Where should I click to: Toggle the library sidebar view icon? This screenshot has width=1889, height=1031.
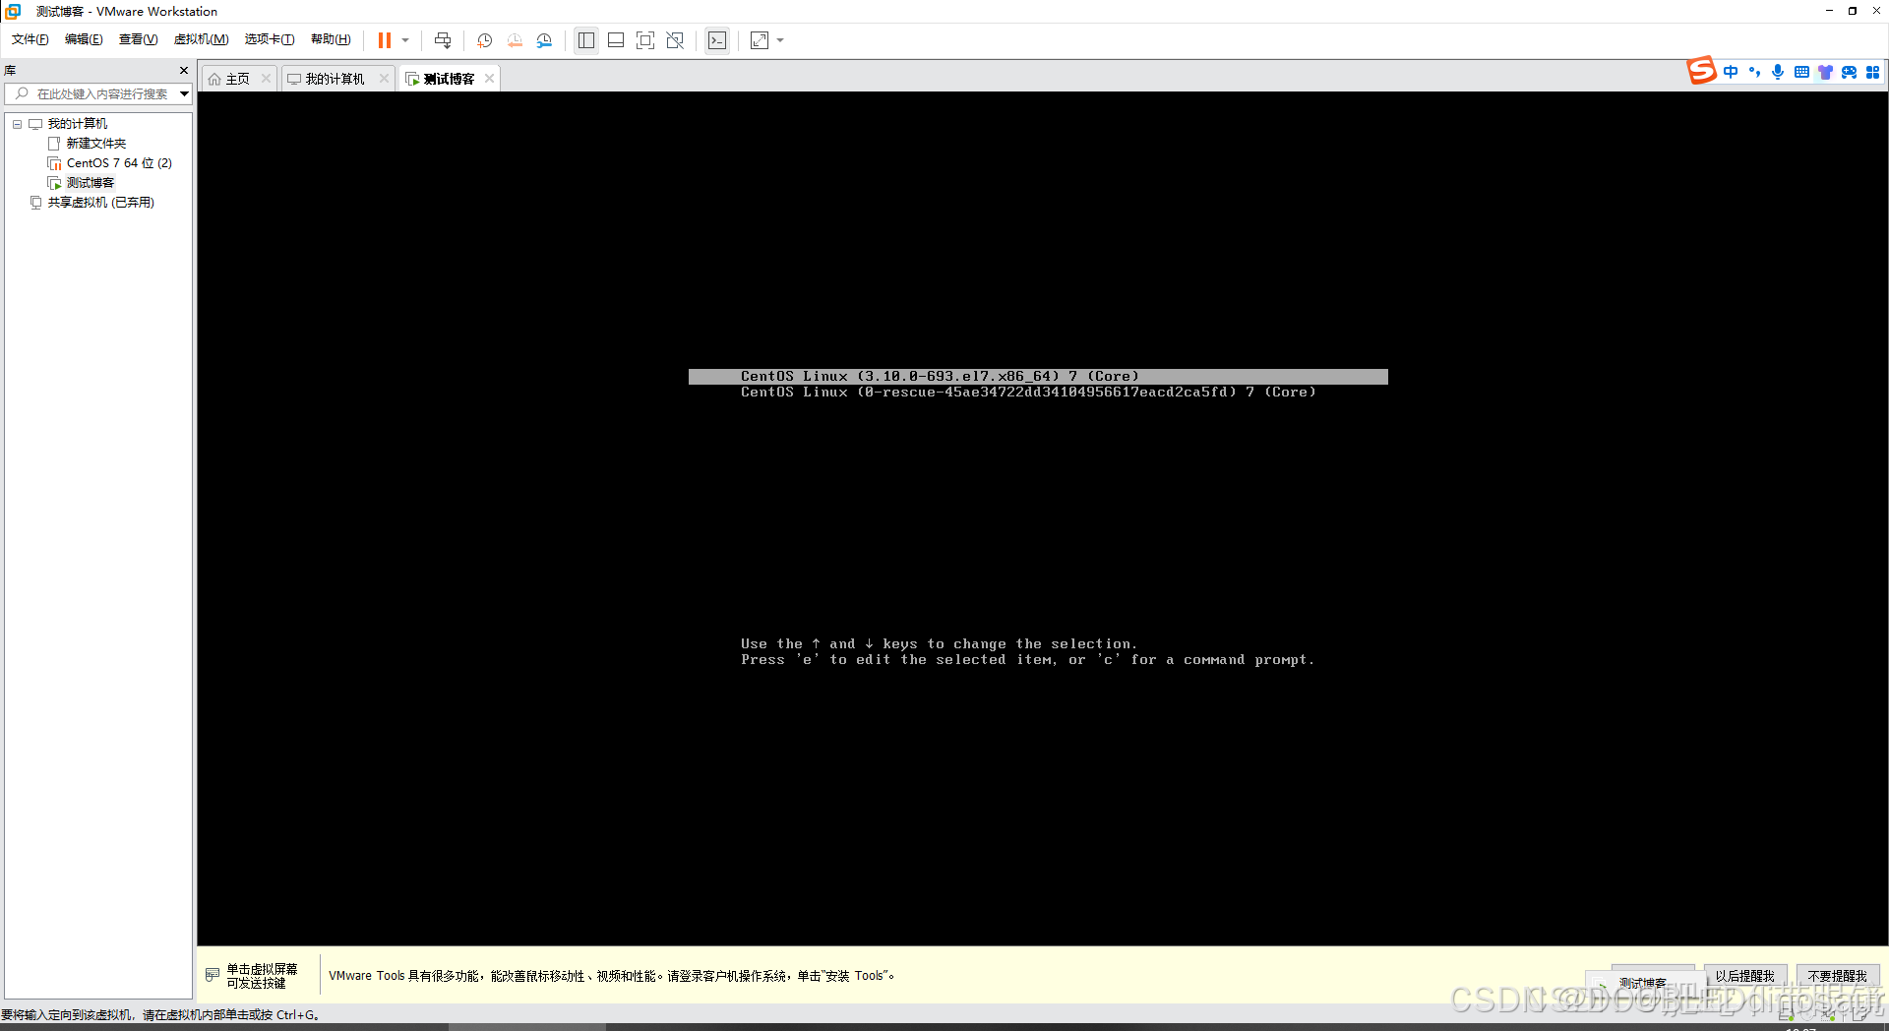pos(586,40)
